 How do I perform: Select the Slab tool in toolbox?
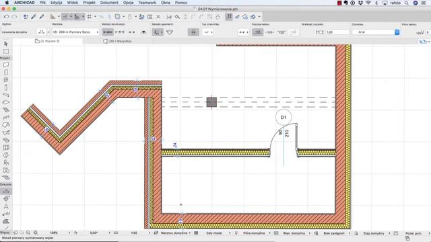(x=6, y=102)
